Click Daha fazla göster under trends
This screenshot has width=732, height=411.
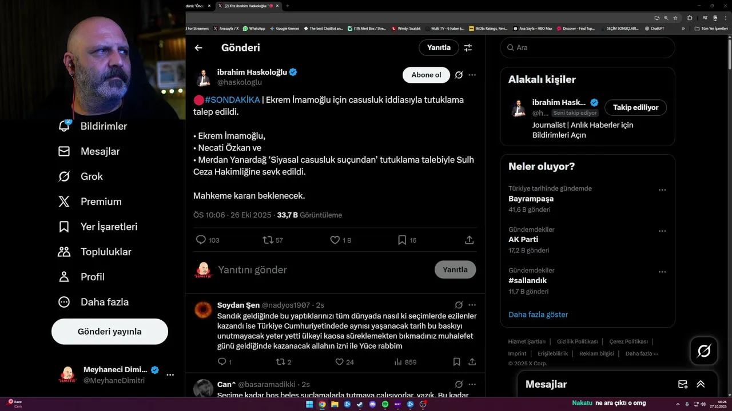(538, 315)
